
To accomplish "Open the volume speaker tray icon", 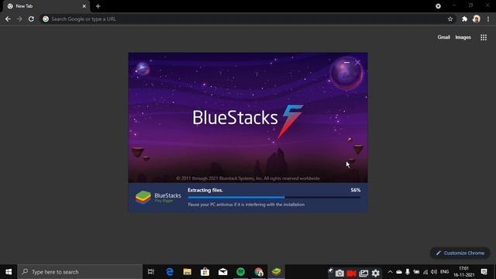I will pyautogui.click(x=434, y=272).
